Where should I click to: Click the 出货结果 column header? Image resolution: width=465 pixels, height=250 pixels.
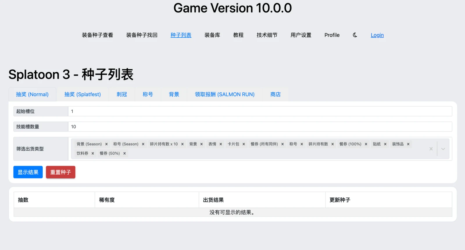262,200
